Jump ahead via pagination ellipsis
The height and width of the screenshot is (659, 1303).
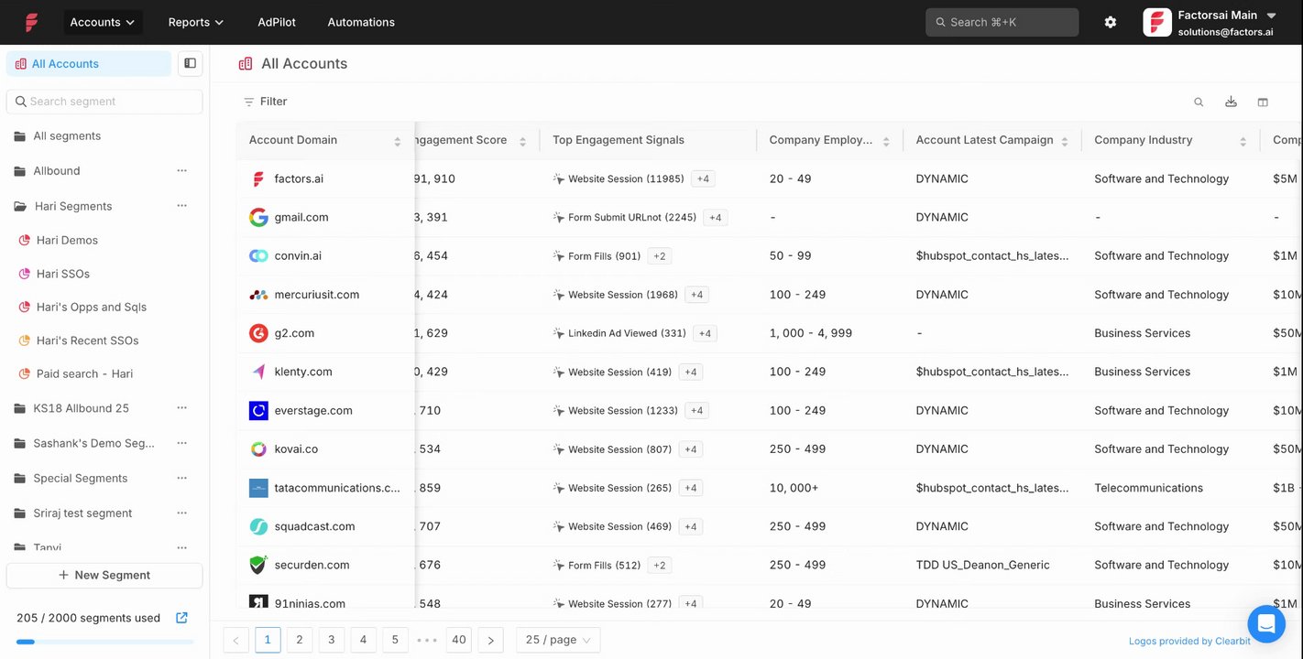(427, 640)
